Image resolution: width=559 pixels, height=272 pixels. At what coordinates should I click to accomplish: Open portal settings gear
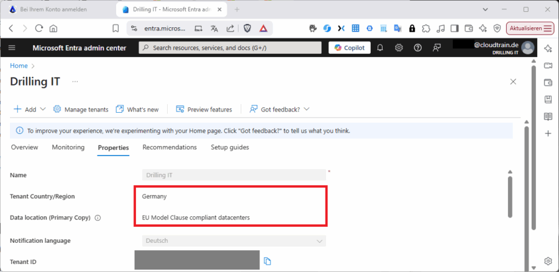(399, 48)
